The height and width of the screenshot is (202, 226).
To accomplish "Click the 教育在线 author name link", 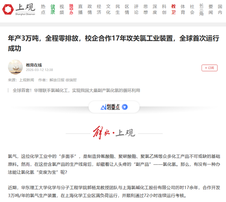I will pos(34,65).
